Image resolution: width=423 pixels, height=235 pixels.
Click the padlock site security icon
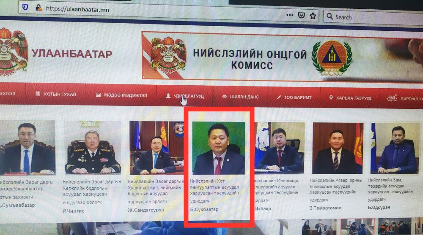coord(39,8)
